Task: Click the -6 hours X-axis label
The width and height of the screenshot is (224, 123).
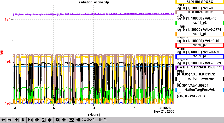Action: 53,108
